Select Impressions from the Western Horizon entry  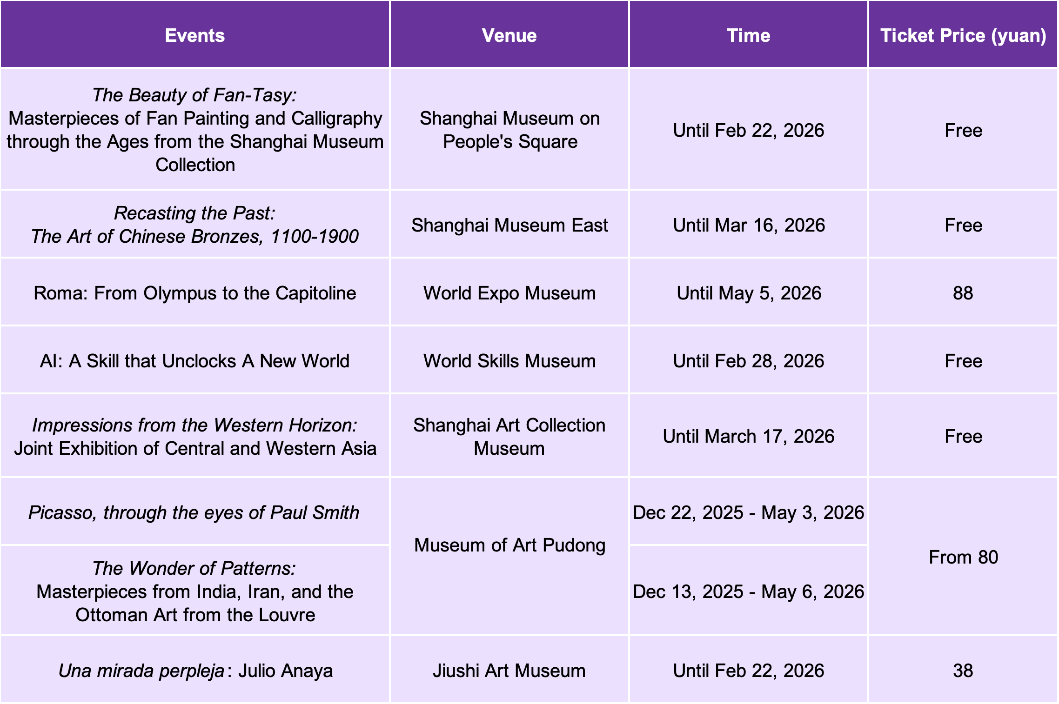point(195,436)
